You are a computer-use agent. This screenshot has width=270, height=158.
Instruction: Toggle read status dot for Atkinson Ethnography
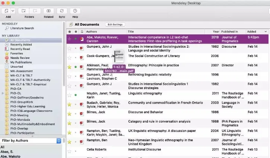click(76, 67)
